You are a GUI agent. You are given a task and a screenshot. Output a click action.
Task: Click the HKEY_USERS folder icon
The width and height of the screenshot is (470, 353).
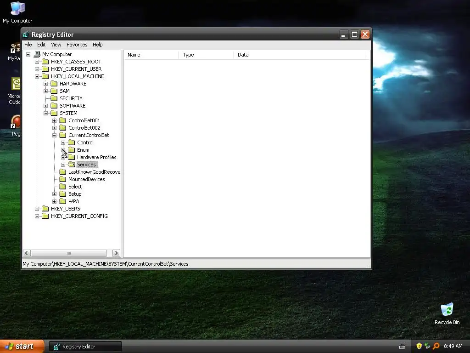[x=45, y=209]
